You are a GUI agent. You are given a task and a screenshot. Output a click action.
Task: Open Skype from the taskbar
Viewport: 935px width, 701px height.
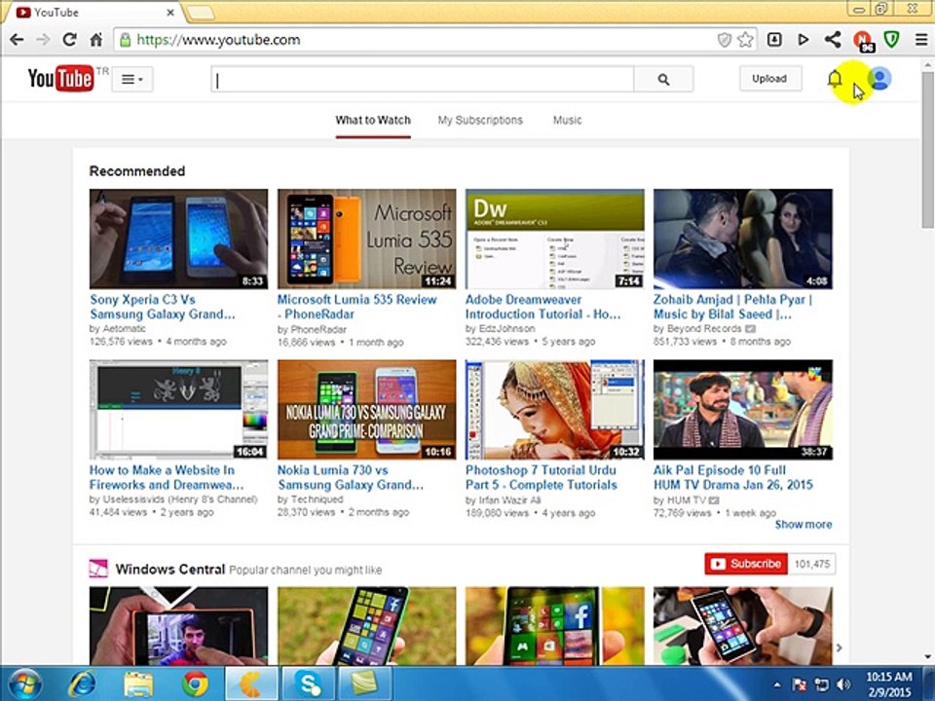(x=309, y=683)
